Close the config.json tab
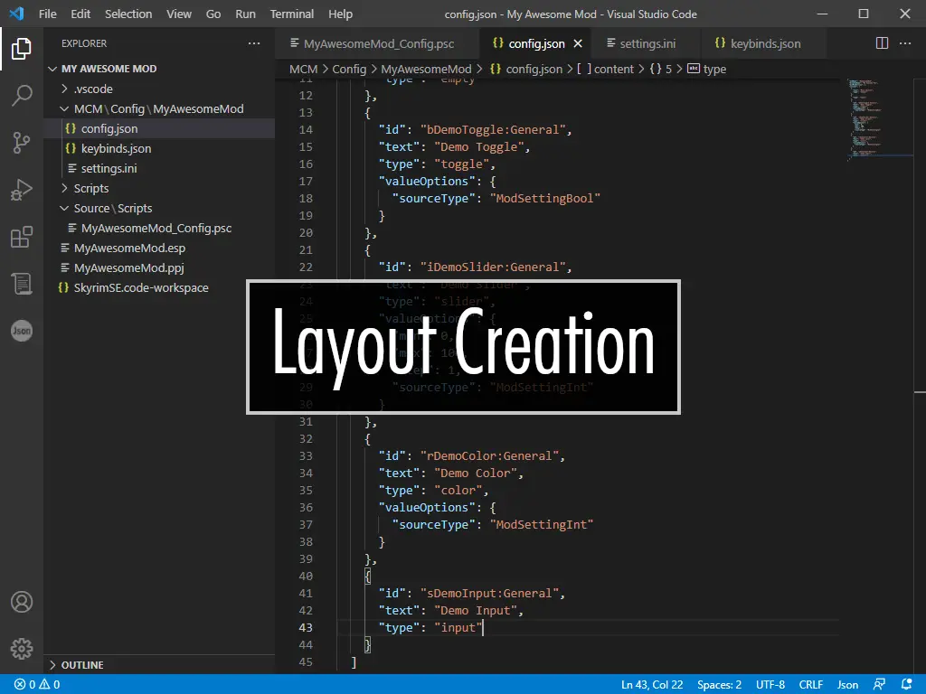Screen dimensions: 926x694 tap(578, 43)
